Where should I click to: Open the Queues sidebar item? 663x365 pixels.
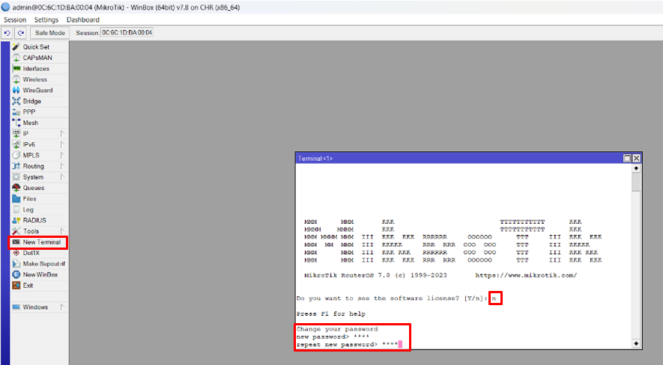click(x=33, y=188)
